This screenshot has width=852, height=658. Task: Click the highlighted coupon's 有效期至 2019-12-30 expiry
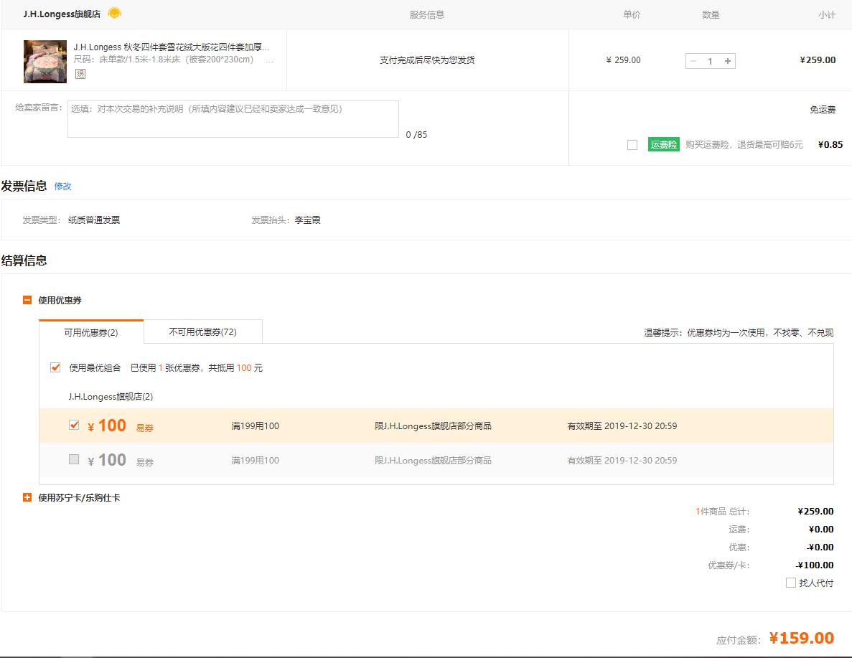pos(622,426)
